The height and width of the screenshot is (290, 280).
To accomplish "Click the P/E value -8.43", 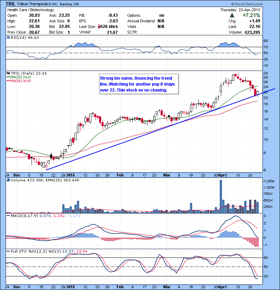I will pos(113,15).
